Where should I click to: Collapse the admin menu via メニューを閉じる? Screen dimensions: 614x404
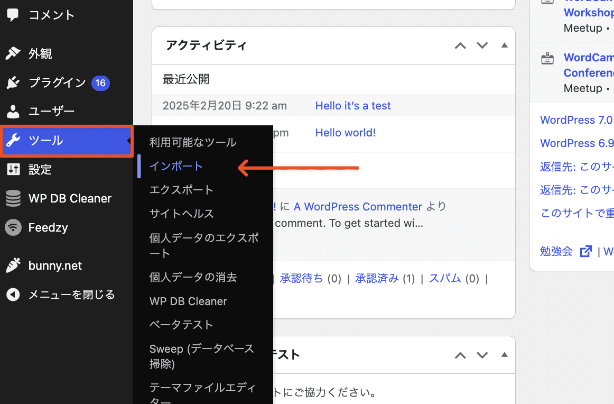click(x=13, y=295)
